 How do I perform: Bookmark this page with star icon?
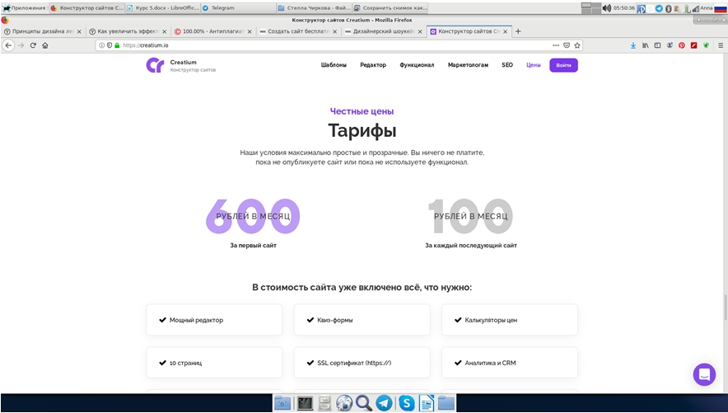click(x=577, y=45)
